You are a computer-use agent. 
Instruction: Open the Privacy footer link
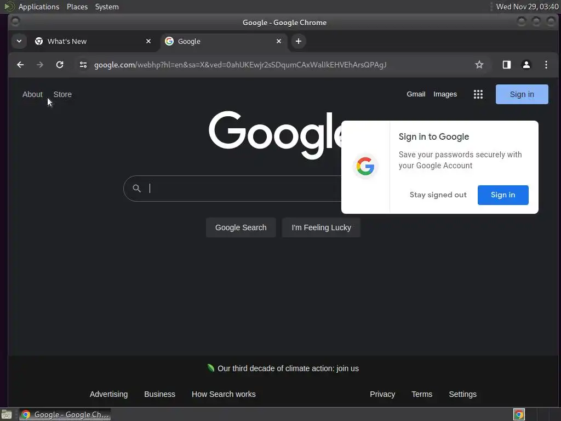pos(382,394)
